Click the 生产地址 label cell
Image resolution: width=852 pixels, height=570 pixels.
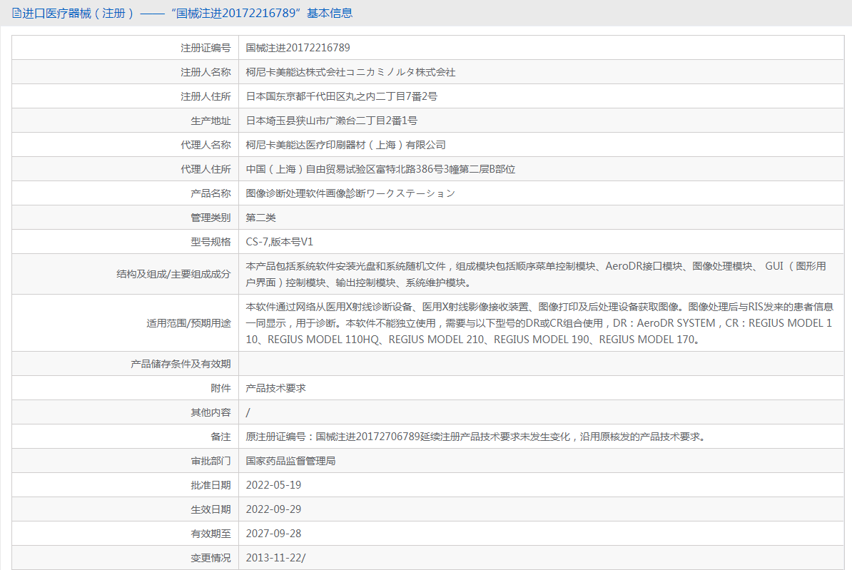tap(126, 121)
